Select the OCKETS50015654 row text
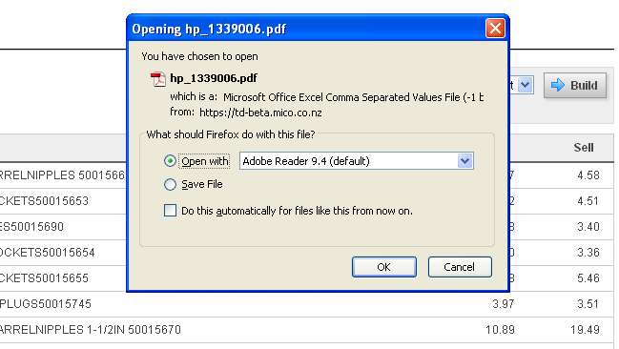This screenshot has height=349, width=619. (x=48, y=253)
